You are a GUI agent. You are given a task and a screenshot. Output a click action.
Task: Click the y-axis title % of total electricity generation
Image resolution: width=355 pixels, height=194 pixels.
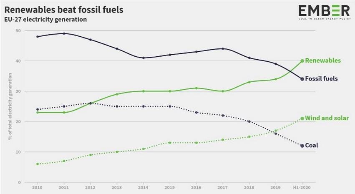(x=10, y=106)
